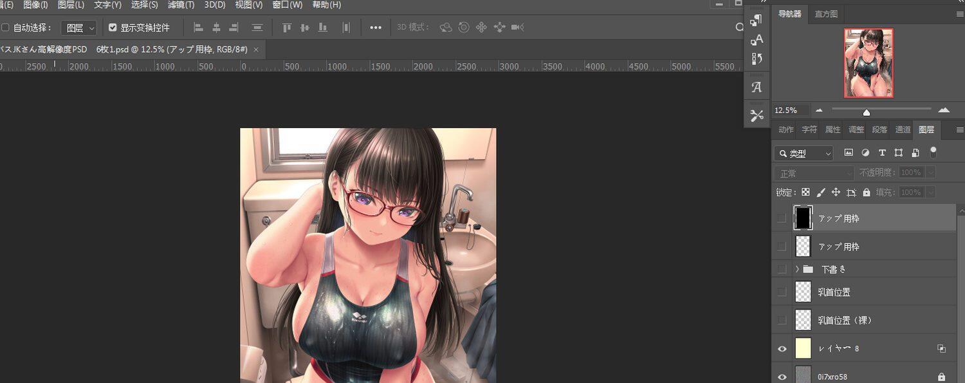Click the 12.5% zoom field in Navigator
This screenshot has width=965, height=383.
(x=790, y=110)
